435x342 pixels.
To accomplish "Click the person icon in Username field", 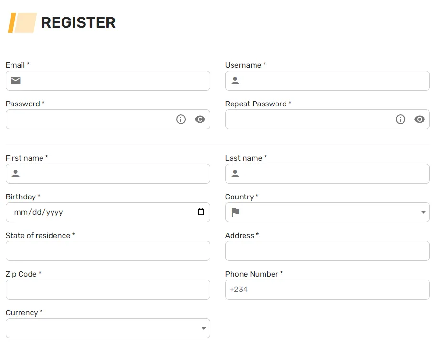I will point(235,81).
